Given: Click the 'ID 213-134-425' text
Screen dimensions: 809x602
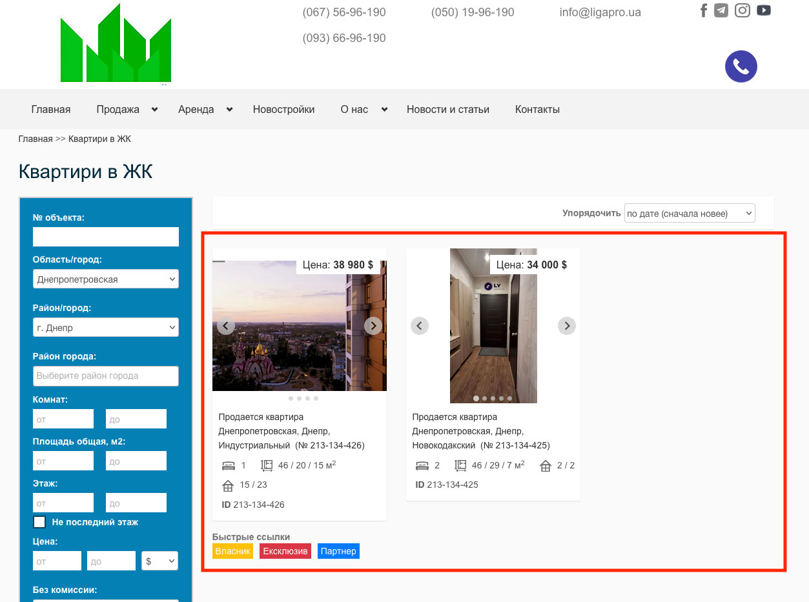Looking at the screenshot, I should pyautogui.click(x=447, y=485).
